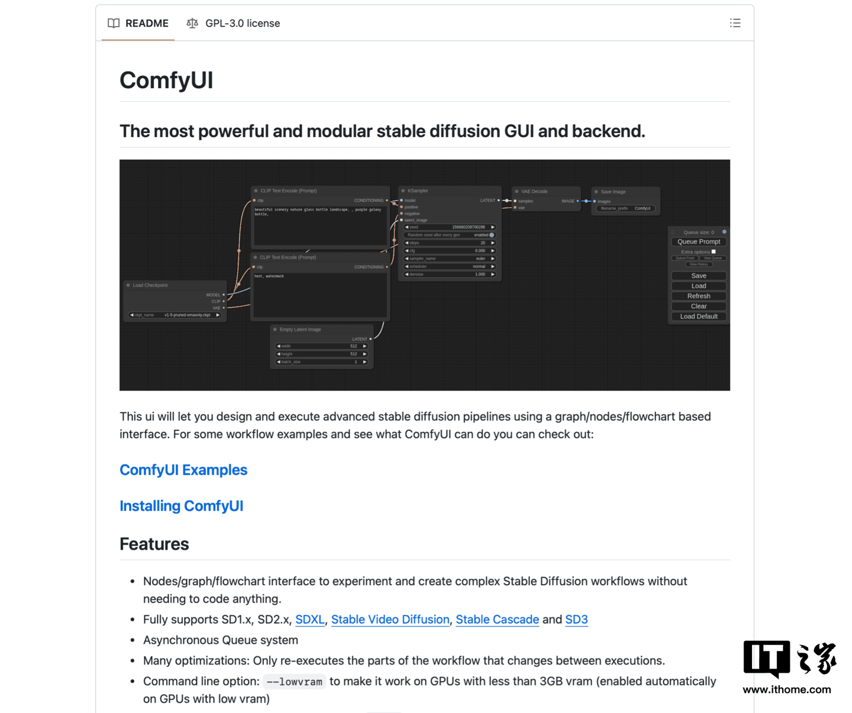Screen dimensions: 852x713
Task: Click the book icon beside README
Action: (114, 23)
